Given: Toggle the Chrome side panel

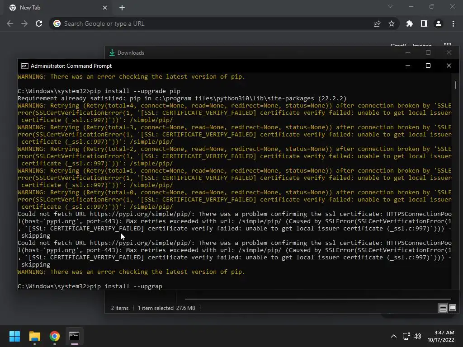Looking at the screenshot, I should click(x=424, y=23).
